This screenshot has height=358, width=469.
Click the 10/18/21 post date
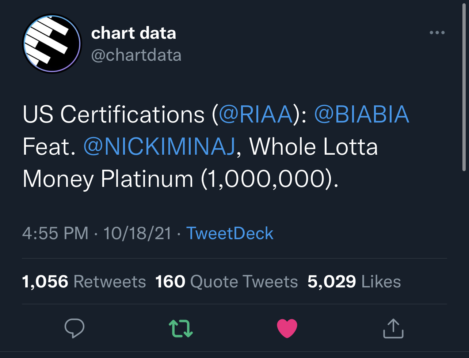137,233
